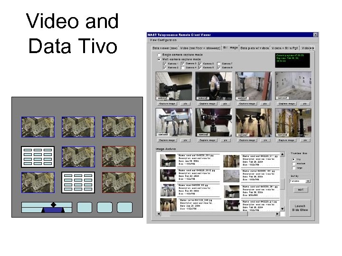Toggle the Camera 6 checkbox
Viewport: 342px width, 256px height.
pyautogui.click(x=200, y=68)
